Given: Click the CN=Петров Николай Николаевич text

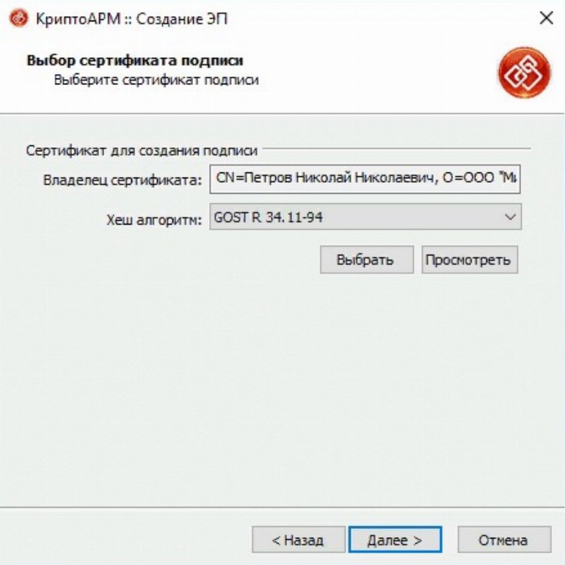Looking at the screenshot, I should click(x=327, y=178).
